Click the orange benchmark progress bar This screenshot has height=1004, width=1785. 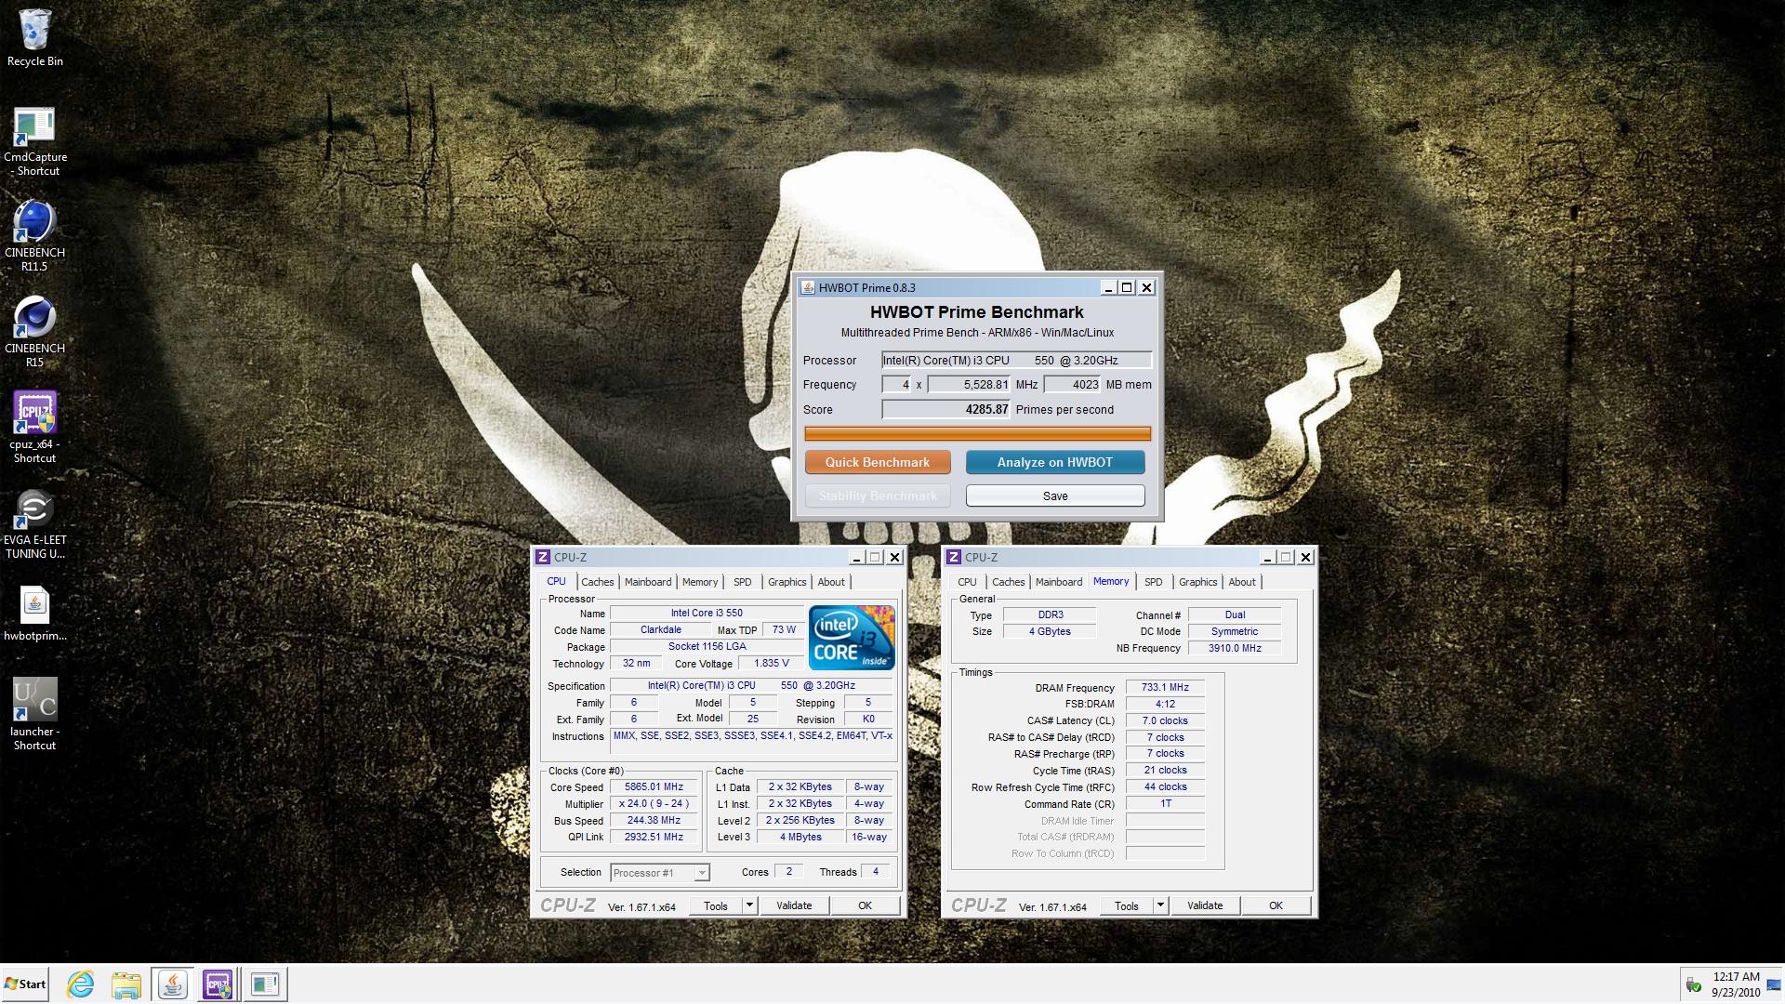[977, 433]
